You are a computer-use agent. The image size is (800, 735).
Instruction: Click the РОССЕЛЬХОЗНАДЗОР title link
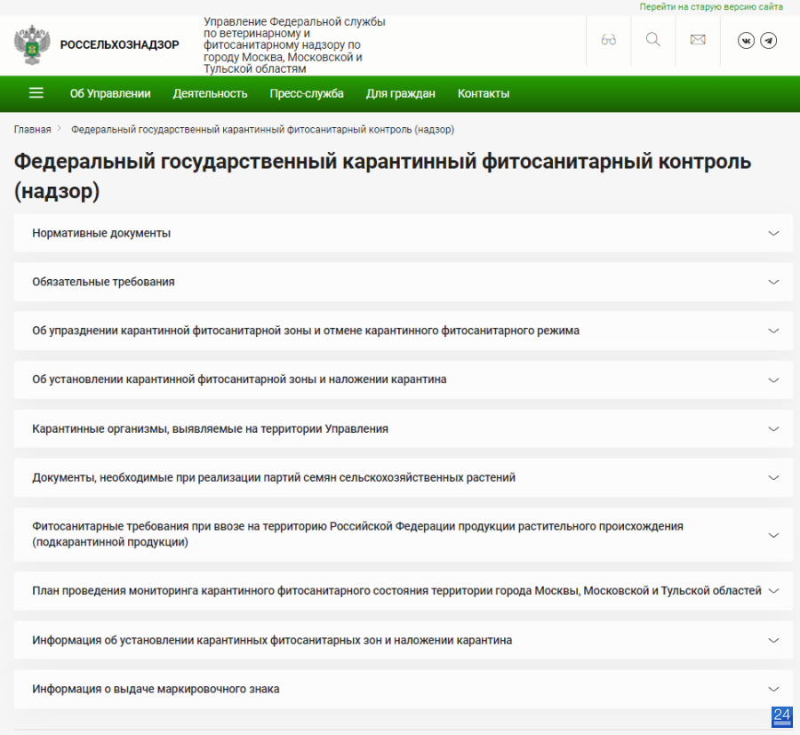pyautogui.click(x=119, y=45)
